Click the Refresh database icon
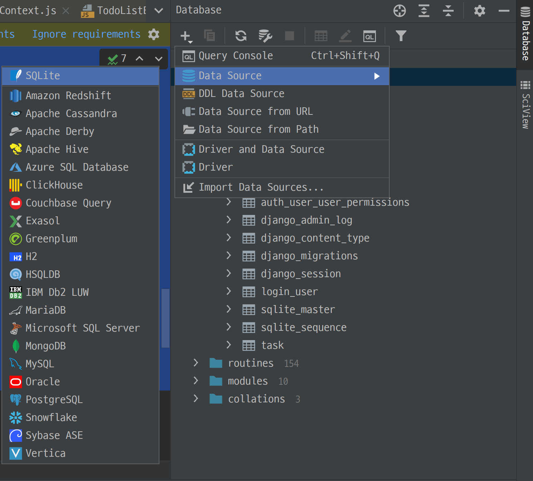The width and height of the screenshot is (533, 481). pos(241,36)
